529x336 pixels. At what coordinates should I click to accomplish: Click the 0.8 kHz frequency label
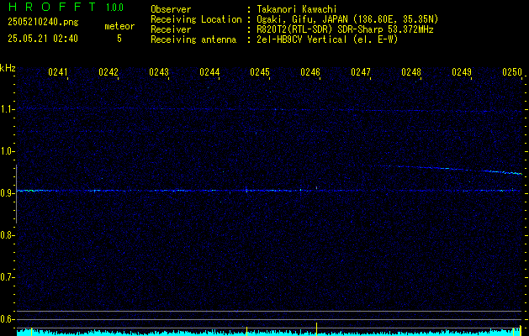(x=6, y=235)
